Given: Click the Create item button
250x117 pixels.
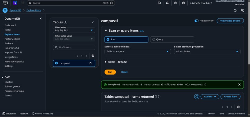Looking at the screenshot, I should pyautogui.click(x=230, y=97).
